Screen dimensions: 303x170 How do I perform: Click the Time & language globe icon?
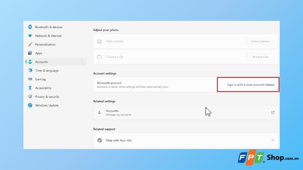30,70
